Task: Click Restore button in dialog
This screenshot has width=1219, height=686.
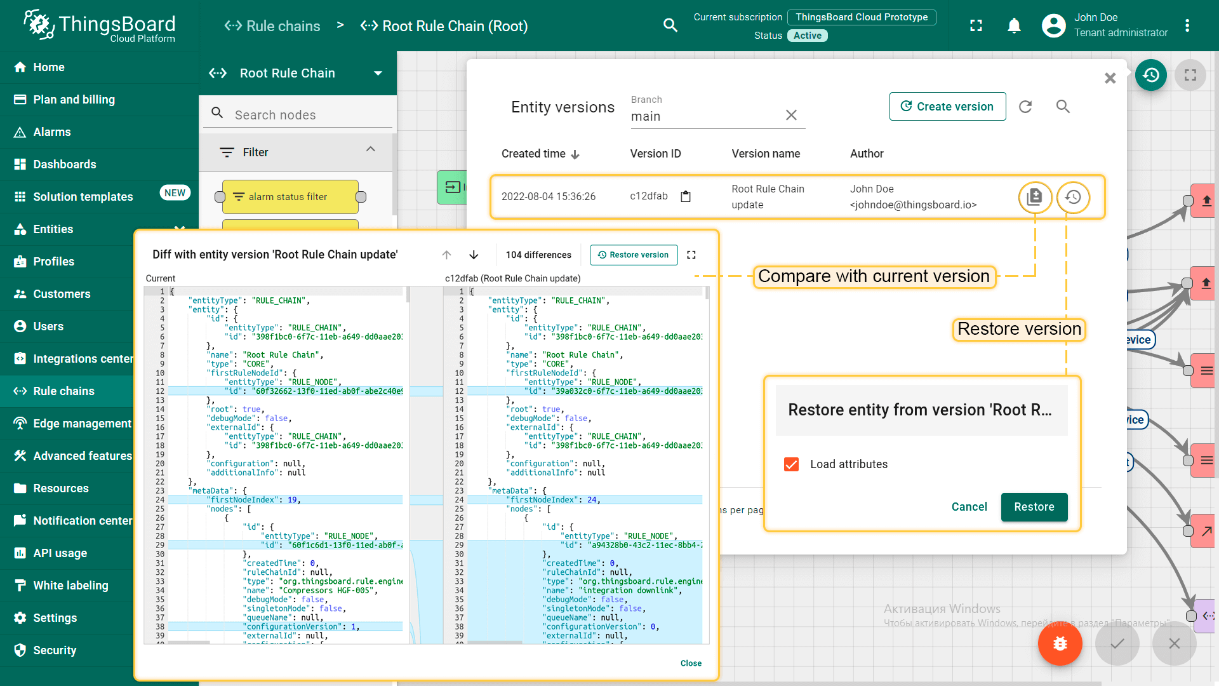Action: (1034, 507)
